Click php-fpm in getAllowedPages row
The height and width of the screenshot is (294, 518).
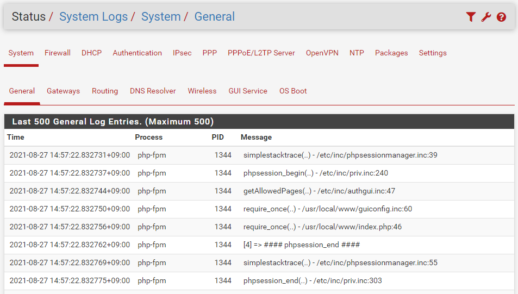(152, 191)
